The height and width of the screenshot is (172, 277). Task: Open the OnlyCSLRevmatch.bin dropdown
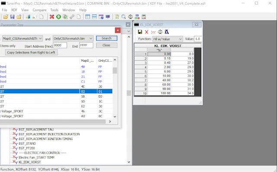pos(73,38)
